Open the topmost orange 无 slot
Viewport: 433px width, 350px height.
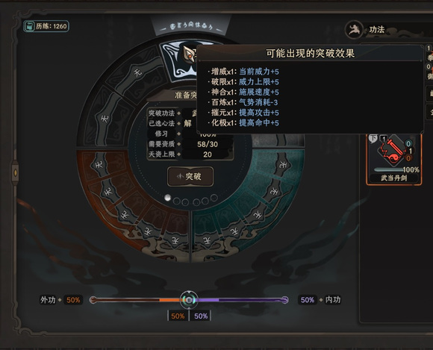(99, 164)
